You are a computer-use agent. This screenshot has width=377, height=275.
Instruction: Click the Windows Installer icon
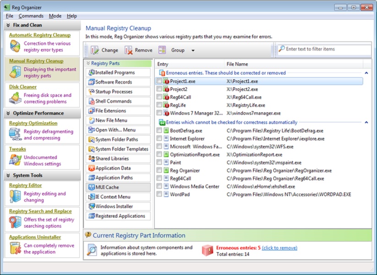[x=91, y=206]
